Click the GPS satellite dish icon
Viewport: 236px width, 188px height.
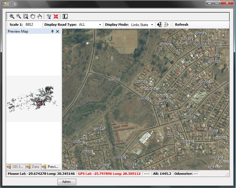click(x=49, y=17)
